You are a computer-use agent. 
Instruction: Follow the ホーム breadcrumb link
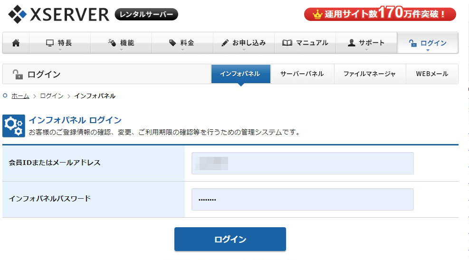(x=20, y=96)
